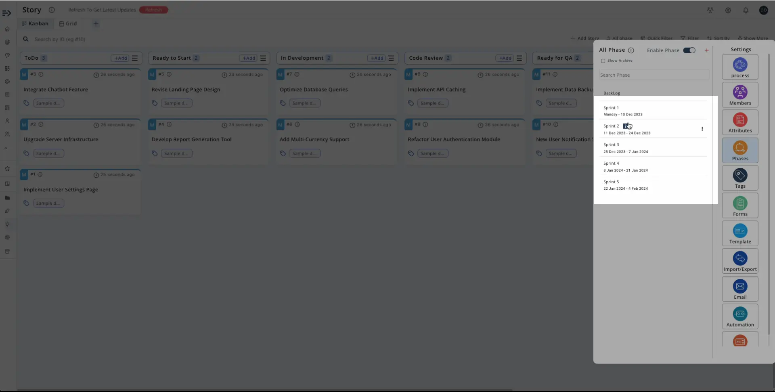Click Sample d... tag on Upgrade Server Infrastructure
Screen dimensions: 775x392
48,153
